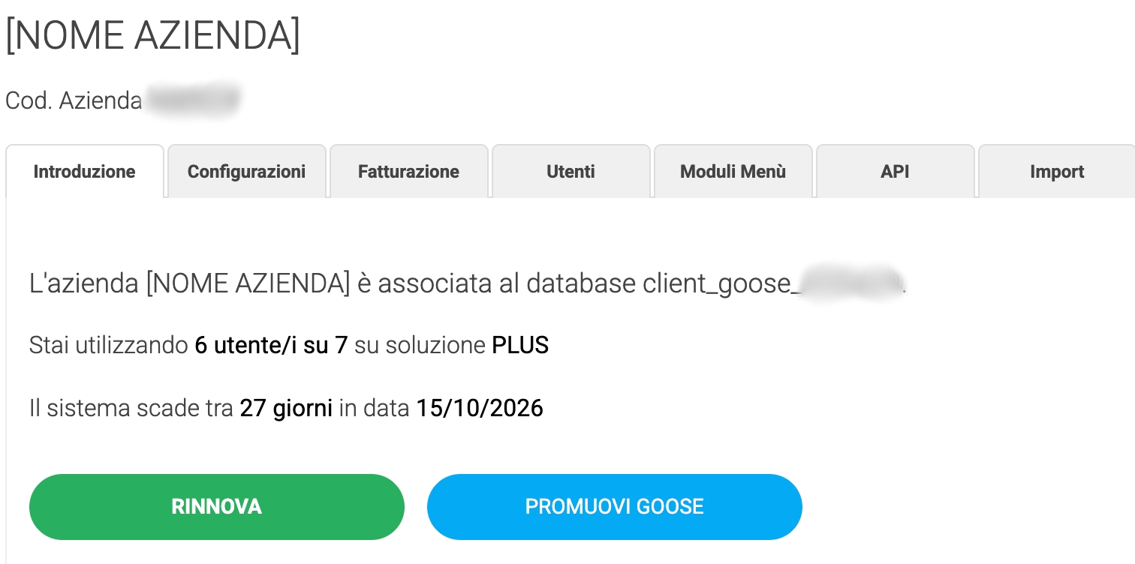The image size is (1135, 564).
Task: Click the client_goose_ database name text
Action: (719, 285)
